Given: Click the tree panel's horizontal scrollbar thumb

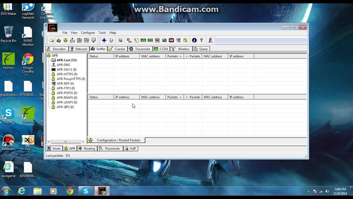Looking at the screenshot, I should (66, 142).
